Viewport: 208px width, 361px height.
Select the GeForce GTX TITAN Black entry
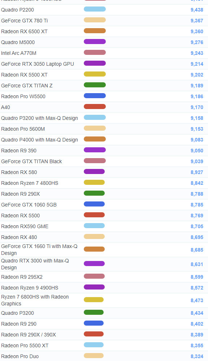pos(31,161)
